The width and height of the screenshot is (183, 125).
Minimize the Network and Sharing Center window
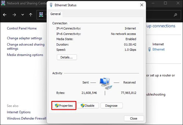tap(153, 3)
